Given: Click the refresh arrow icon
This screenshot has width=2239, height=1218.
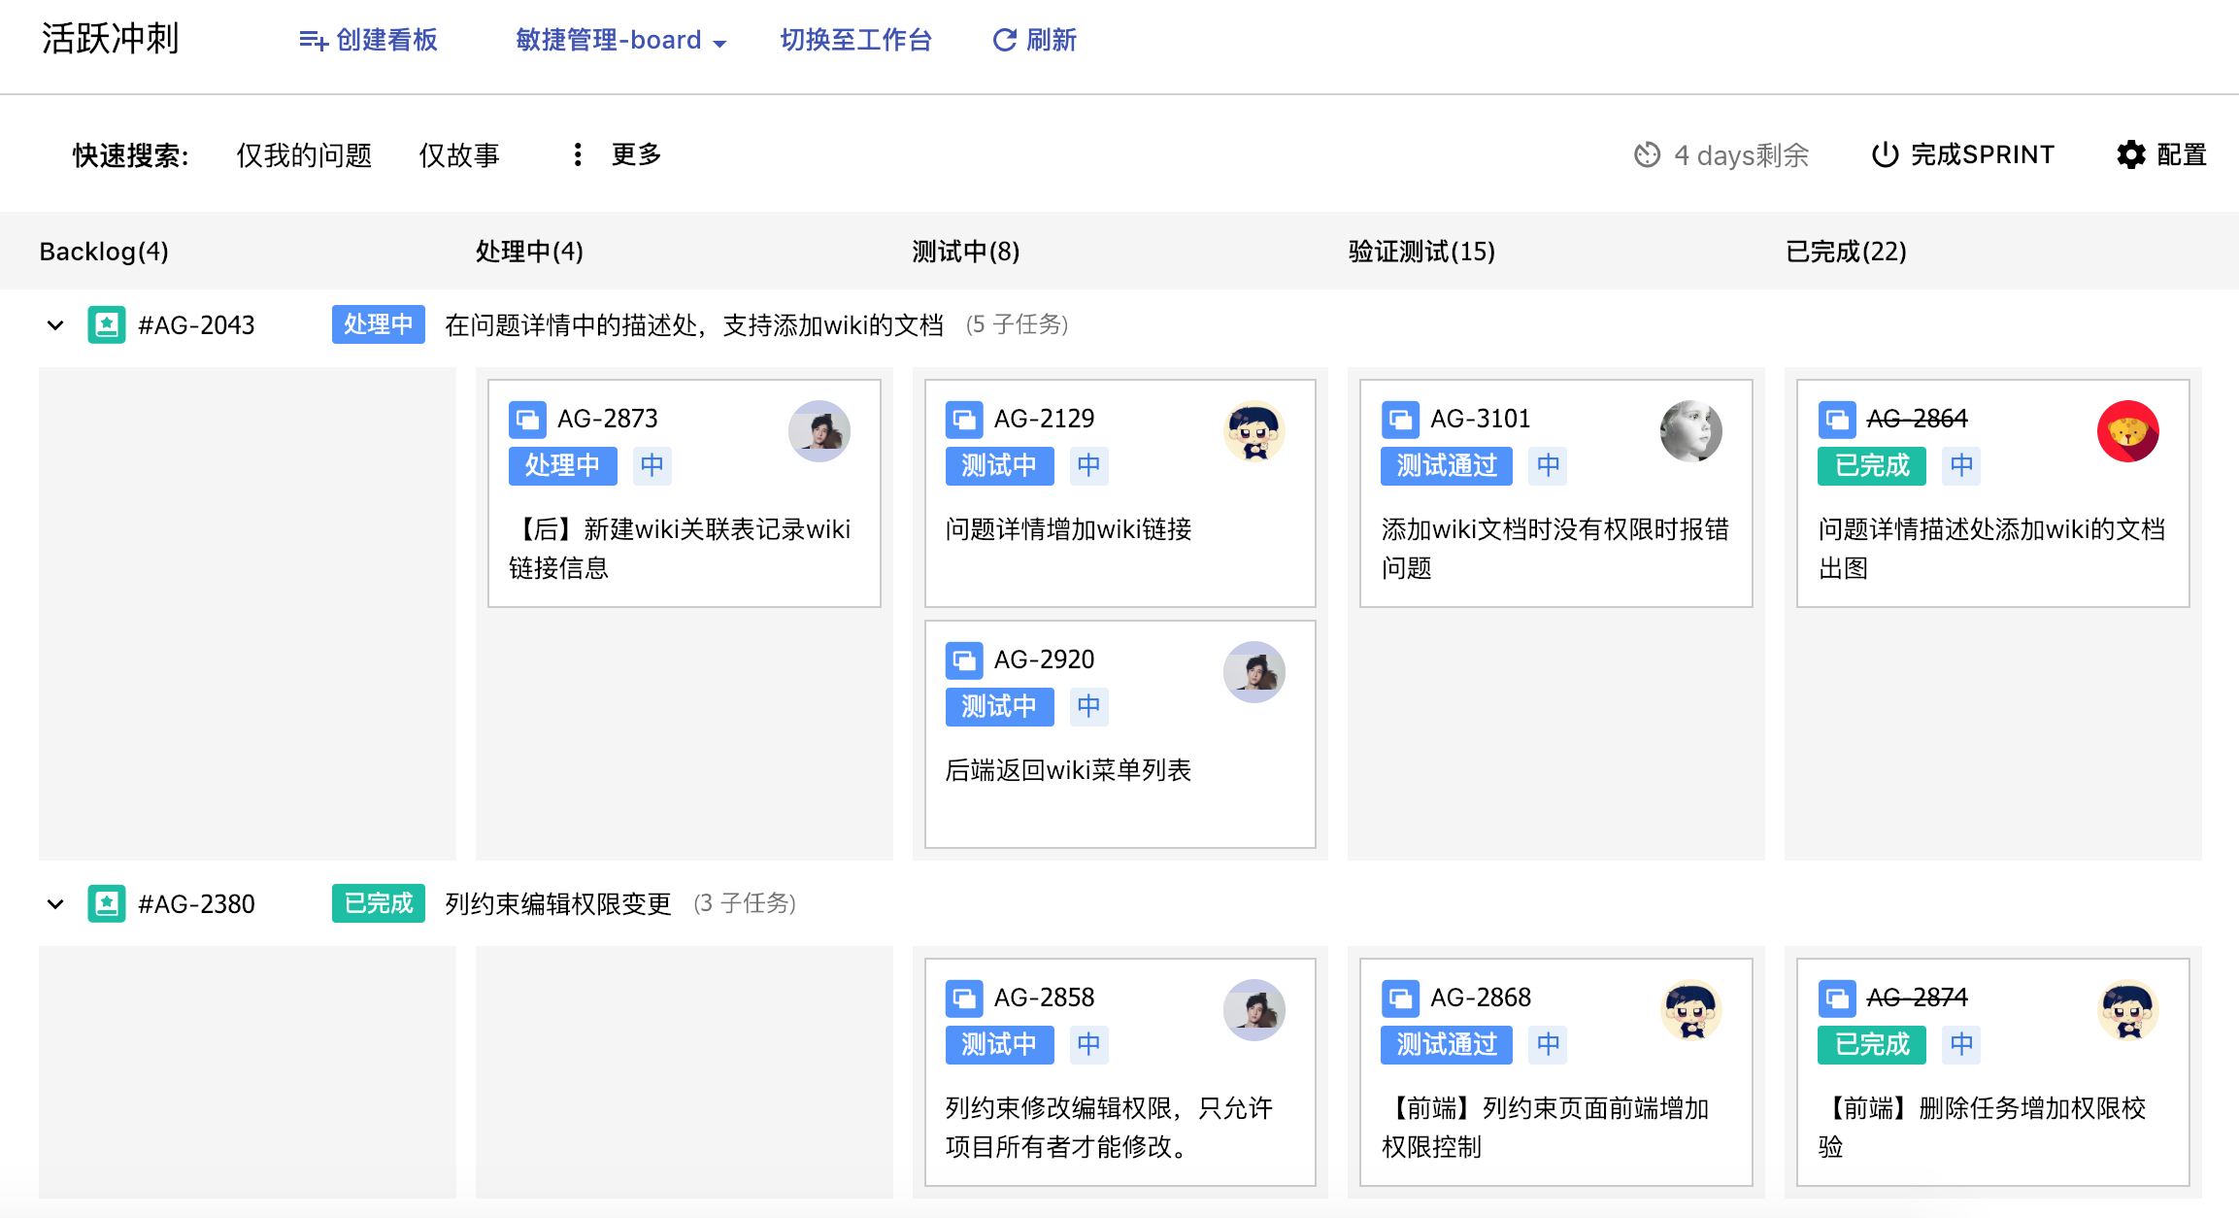Looking at the screenshot, I should pyautogui.click(x=1005, y=40).
